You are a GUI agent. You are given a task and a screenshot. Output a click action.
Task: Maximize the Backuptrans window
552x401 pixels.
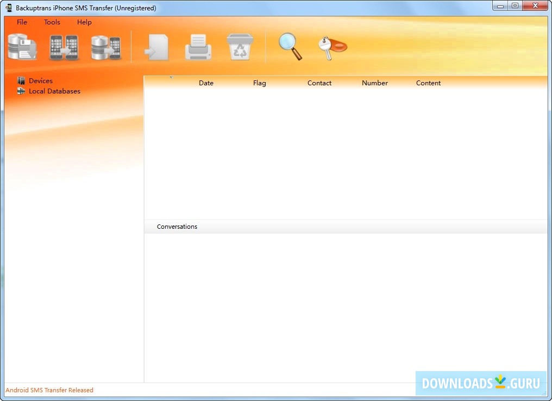click(x=515, y=5)
